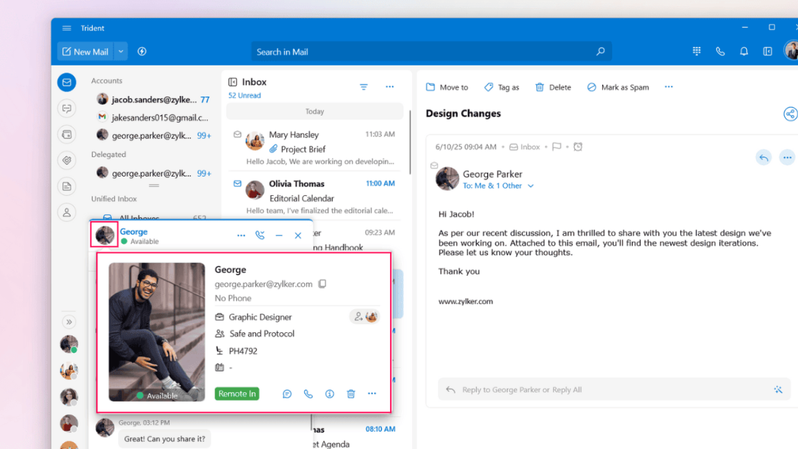
Task: Click the Remote In status button
Action: click(237, 393)
